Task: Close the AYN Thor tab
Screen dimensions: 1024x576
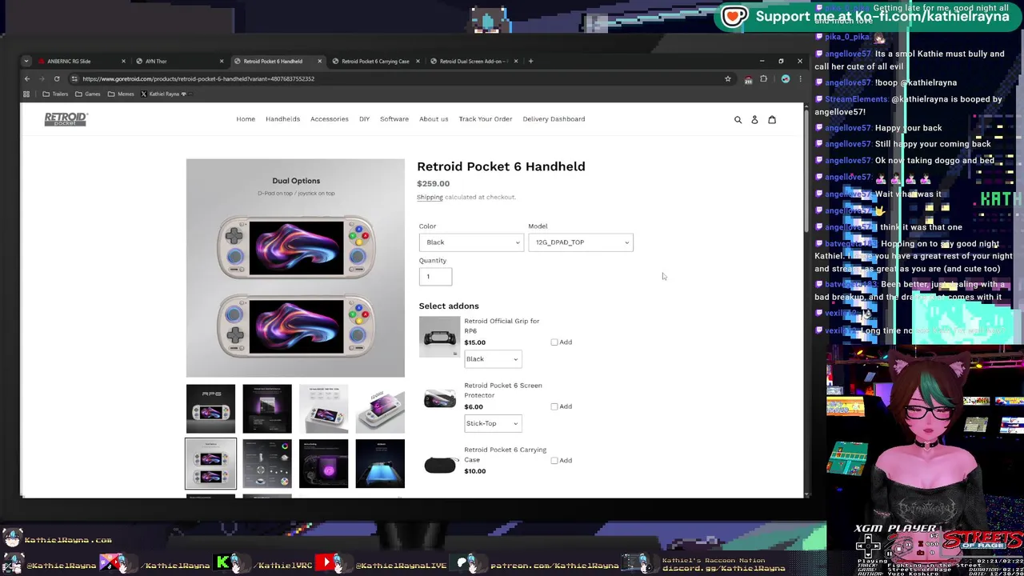Action: (x=222, y=61)
